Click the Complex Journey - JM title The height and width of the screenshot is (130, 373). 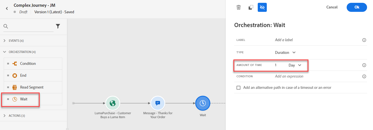pos(35,5)
